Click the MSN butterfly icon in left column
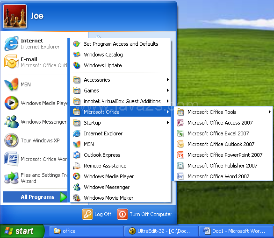Image resolution: width=274 pixels, height=238 pixels. click(11, 84)
